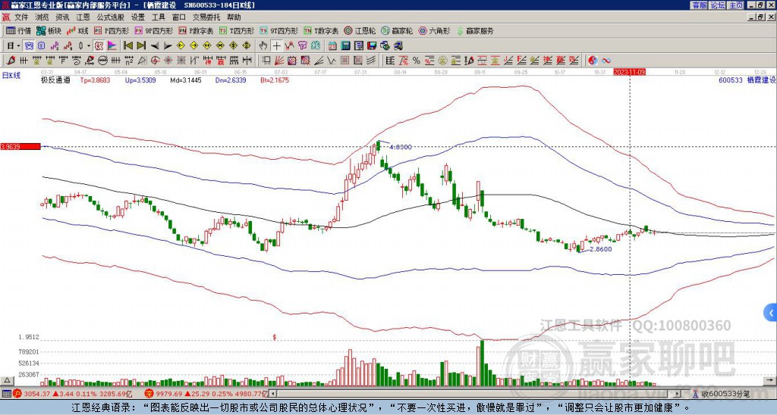Click the blue side panel expand arrow
This screenshot has width=777, height=415.
click(x=771, y=313)
